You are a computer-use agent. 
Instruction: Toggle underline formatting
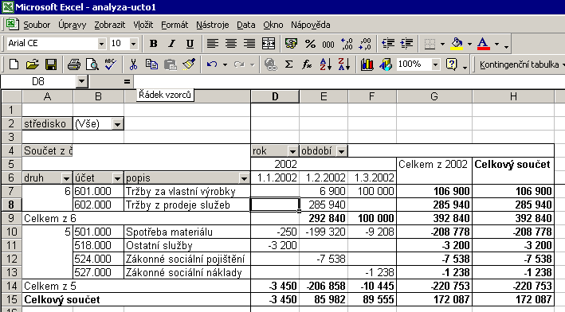[190, 44]
